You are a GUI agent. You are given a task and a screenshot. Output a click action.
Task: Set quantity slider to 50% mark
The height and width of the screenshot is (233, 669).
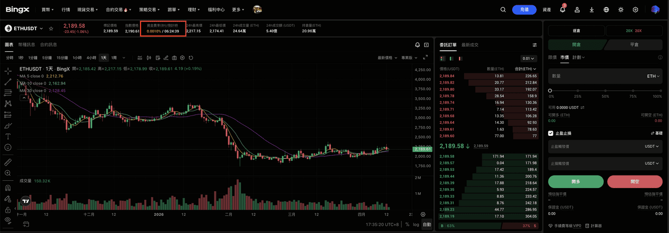pyautogui.click(x=605, y=90)
